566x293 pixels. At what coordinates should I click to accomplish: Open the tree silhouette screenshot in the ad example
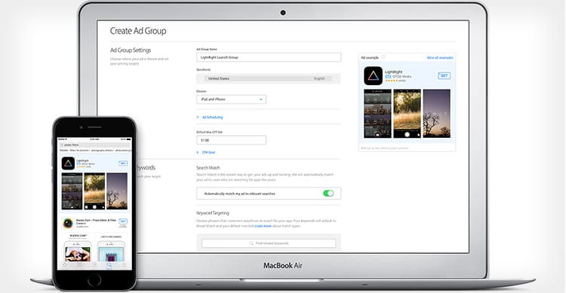point(437,114)
